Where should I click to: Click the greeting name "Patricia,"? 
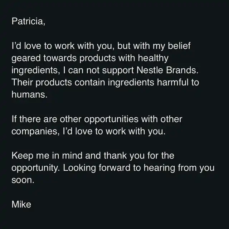[29, 21]
